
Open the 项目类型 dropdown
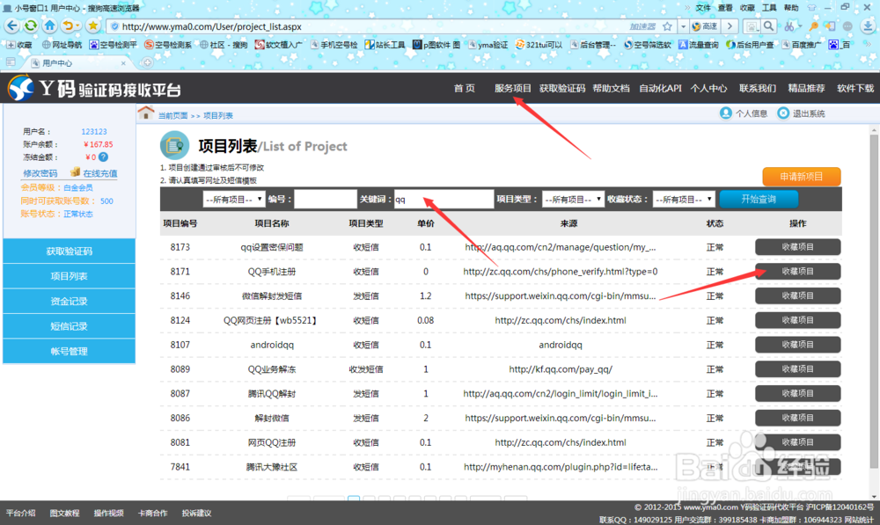coord(573,199)
